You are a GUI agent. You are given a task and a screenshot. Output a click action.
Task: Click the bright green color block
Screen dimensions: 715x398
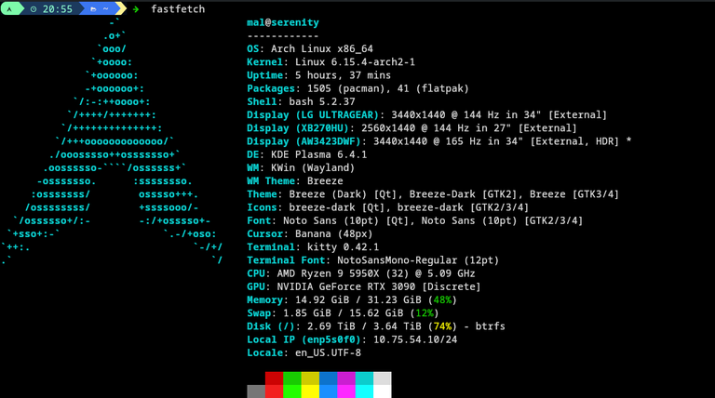pyautogui.click(x=291, y=391)
